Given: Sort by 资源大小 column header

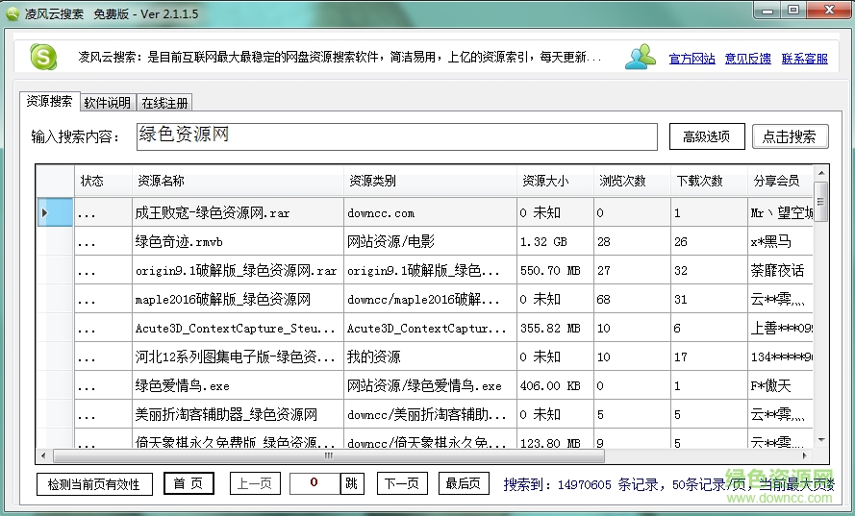Looking at the screenshot, I should pyautogui.click(x=544, y=181).
